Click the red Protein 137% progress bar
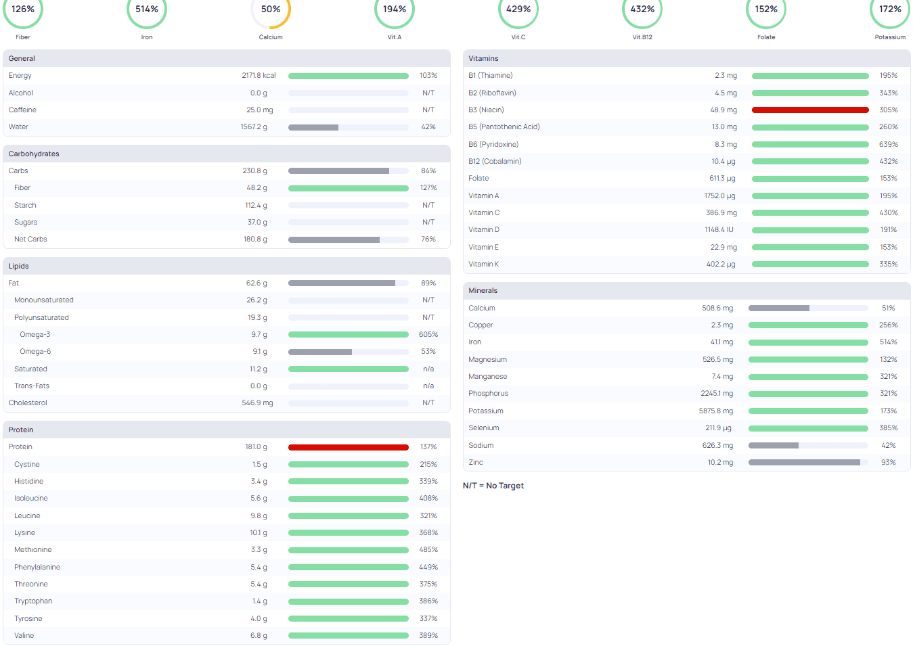This screenshot has width=913, height=646. 349,447
